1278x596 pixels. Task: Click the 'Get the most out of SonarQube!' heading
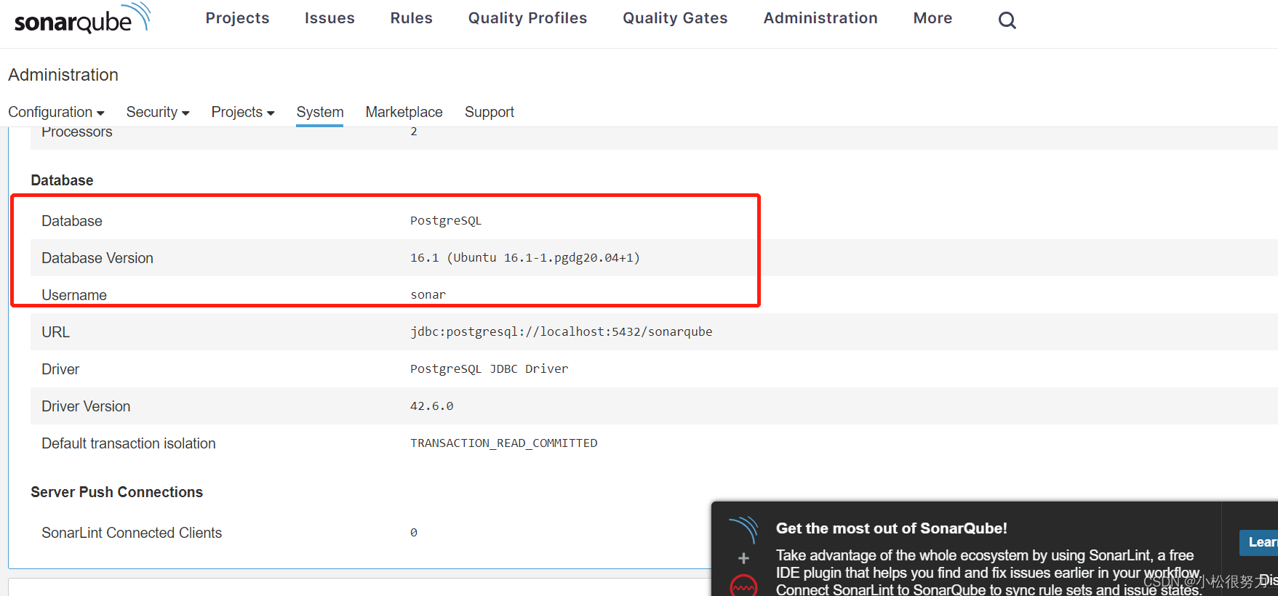892,528
